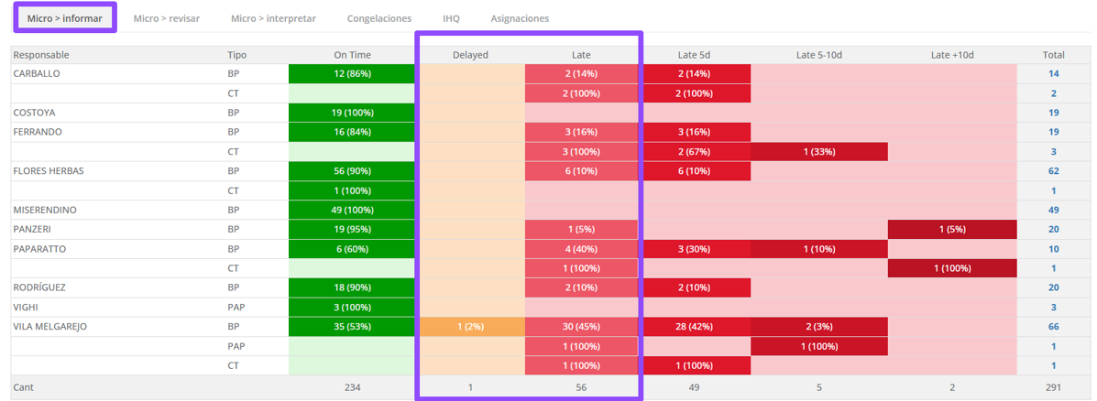Select the IHQ tab

[451, 18]
